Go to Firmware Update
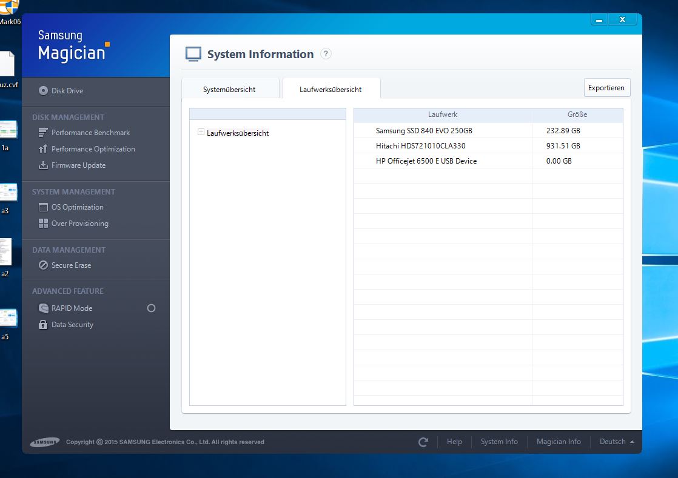The image size is (678, 478). tap(78, 165)
